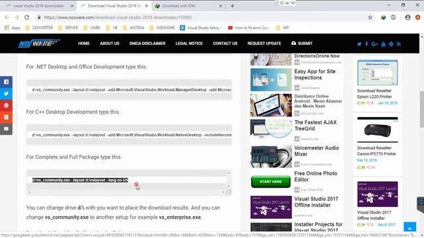Click SUBMIT in the site header
Screen dimensions: 424x238
(x=302, y=43)
